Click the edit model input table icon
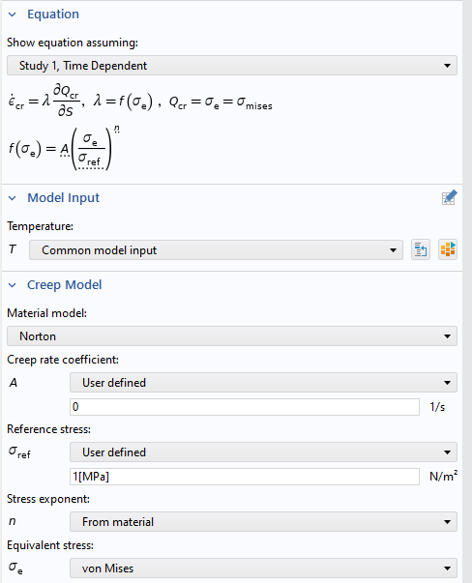Image resolution: width=472 pixels, height=583 pixels. click(x=449, y=198)
